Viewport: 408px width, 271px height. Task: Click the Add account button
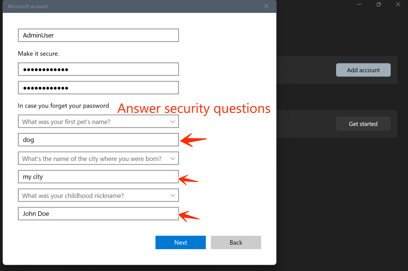(363, 70)
